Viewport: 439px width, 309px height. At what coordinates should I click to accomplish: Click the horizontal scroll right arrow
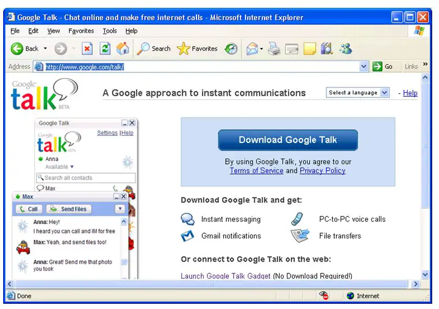pos(415,284)
